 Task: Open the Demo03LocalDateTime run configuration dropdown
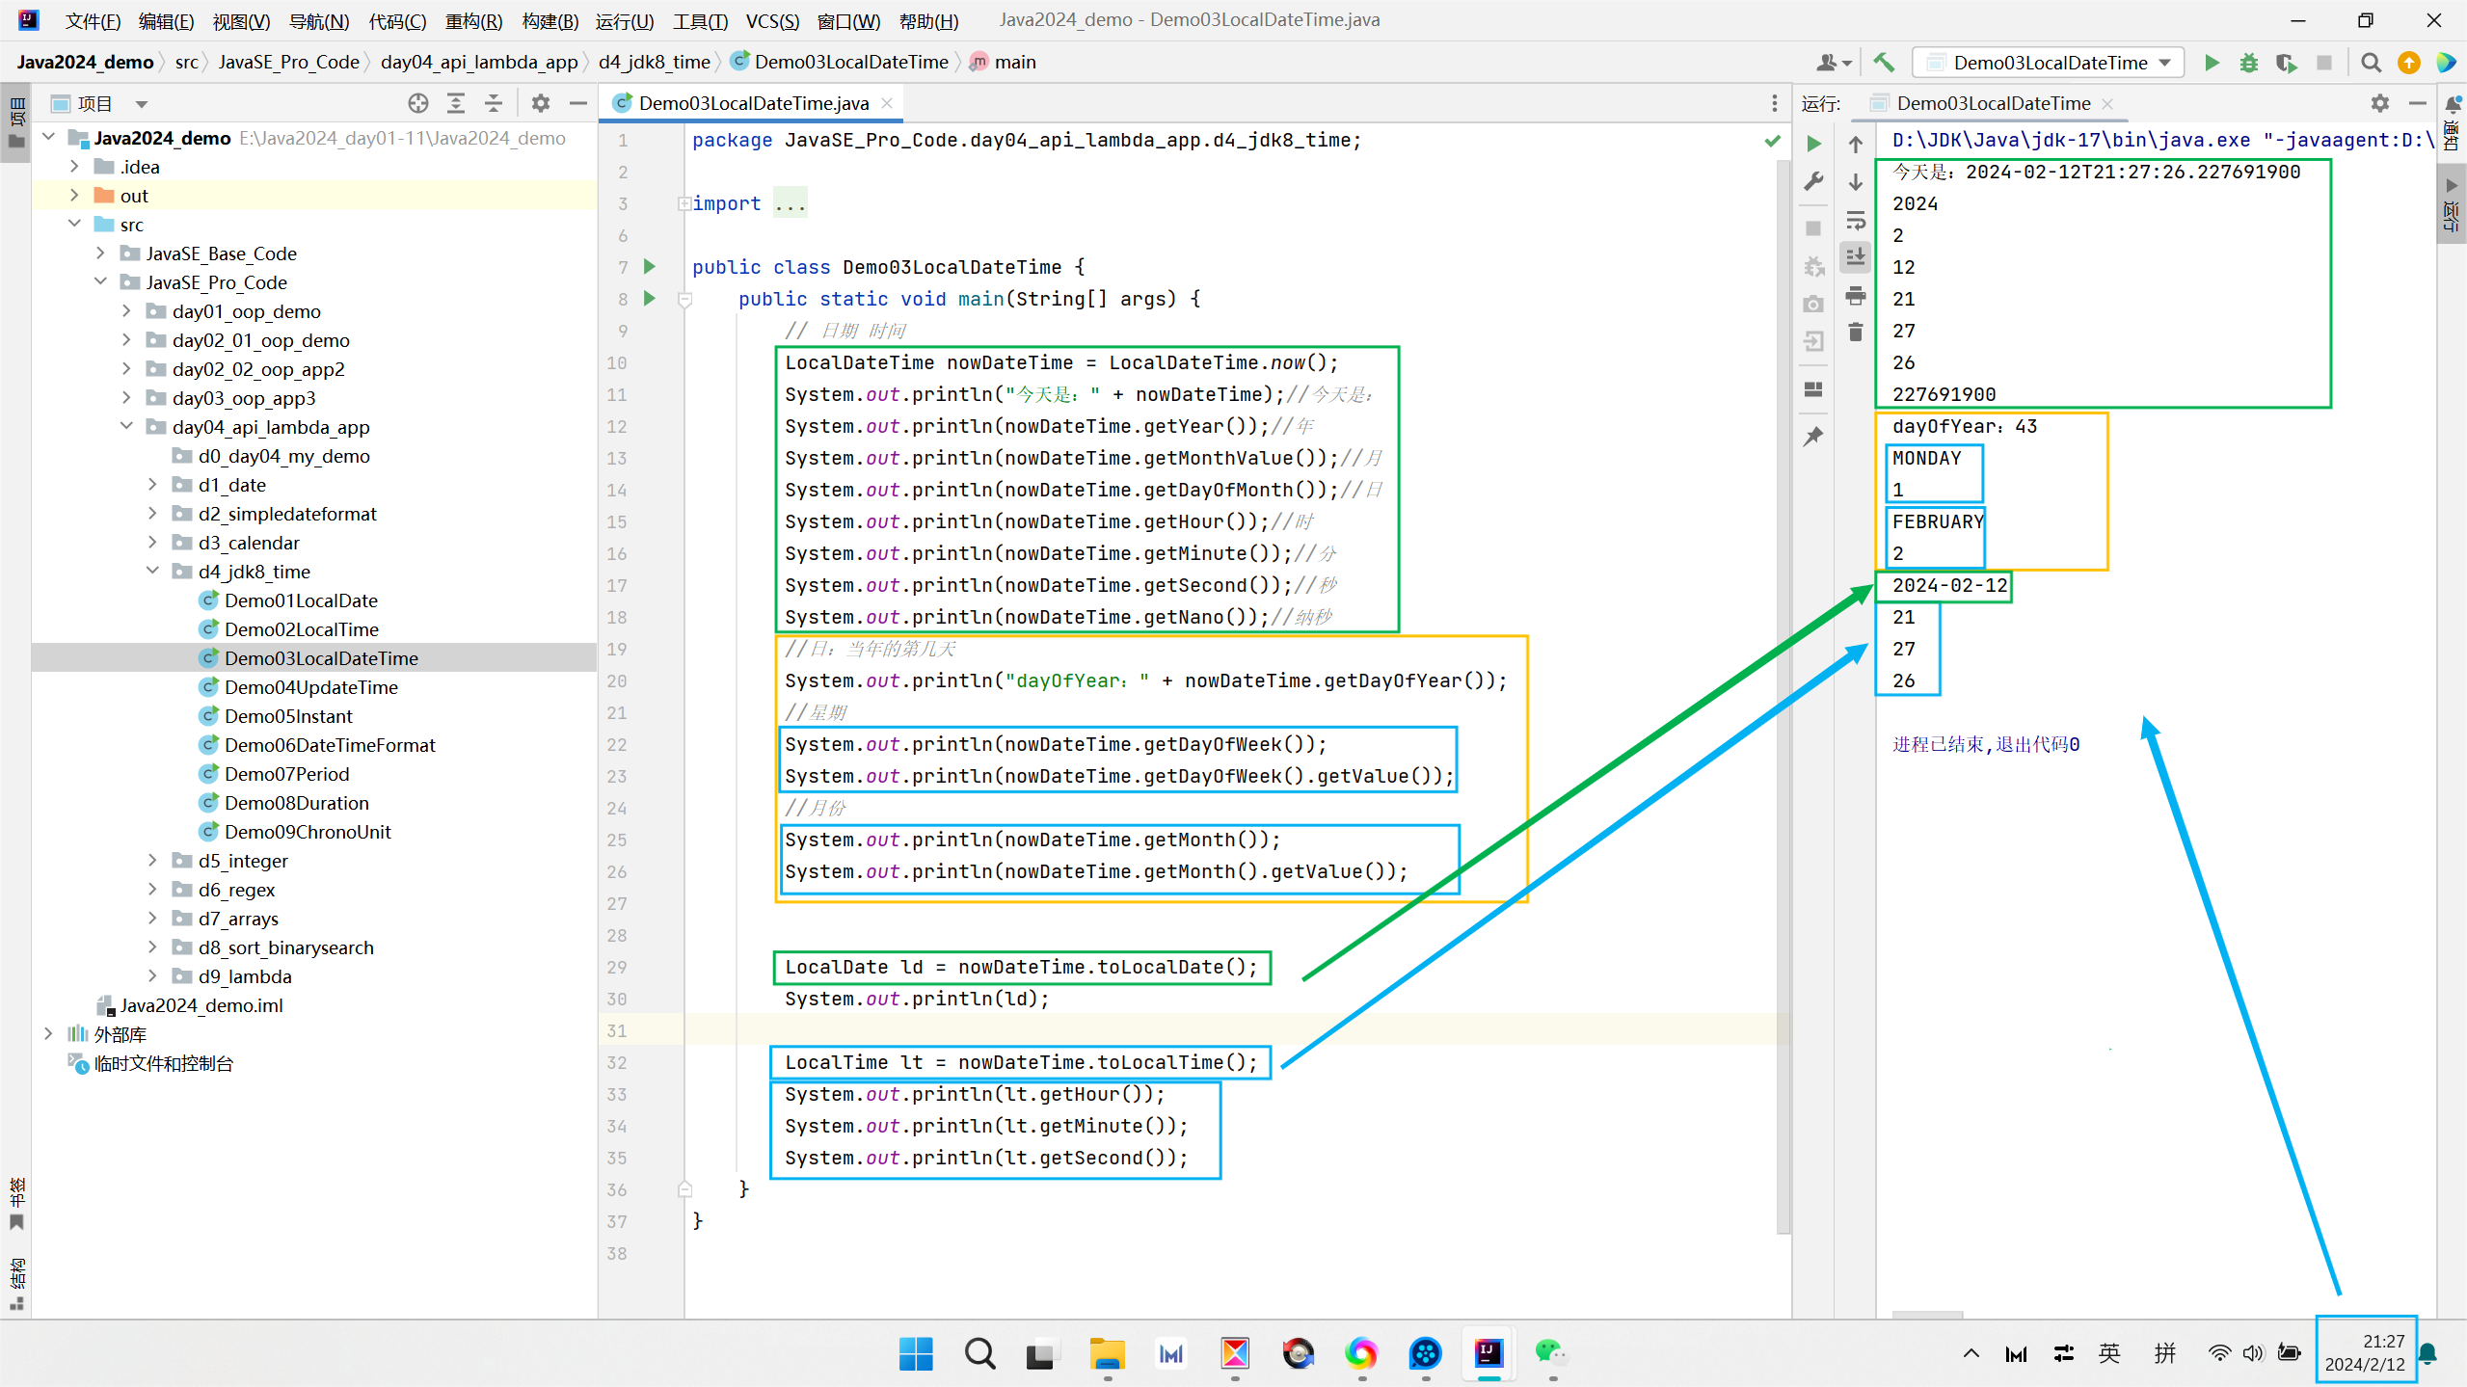pyautogui.click(x=2049, y=63)
